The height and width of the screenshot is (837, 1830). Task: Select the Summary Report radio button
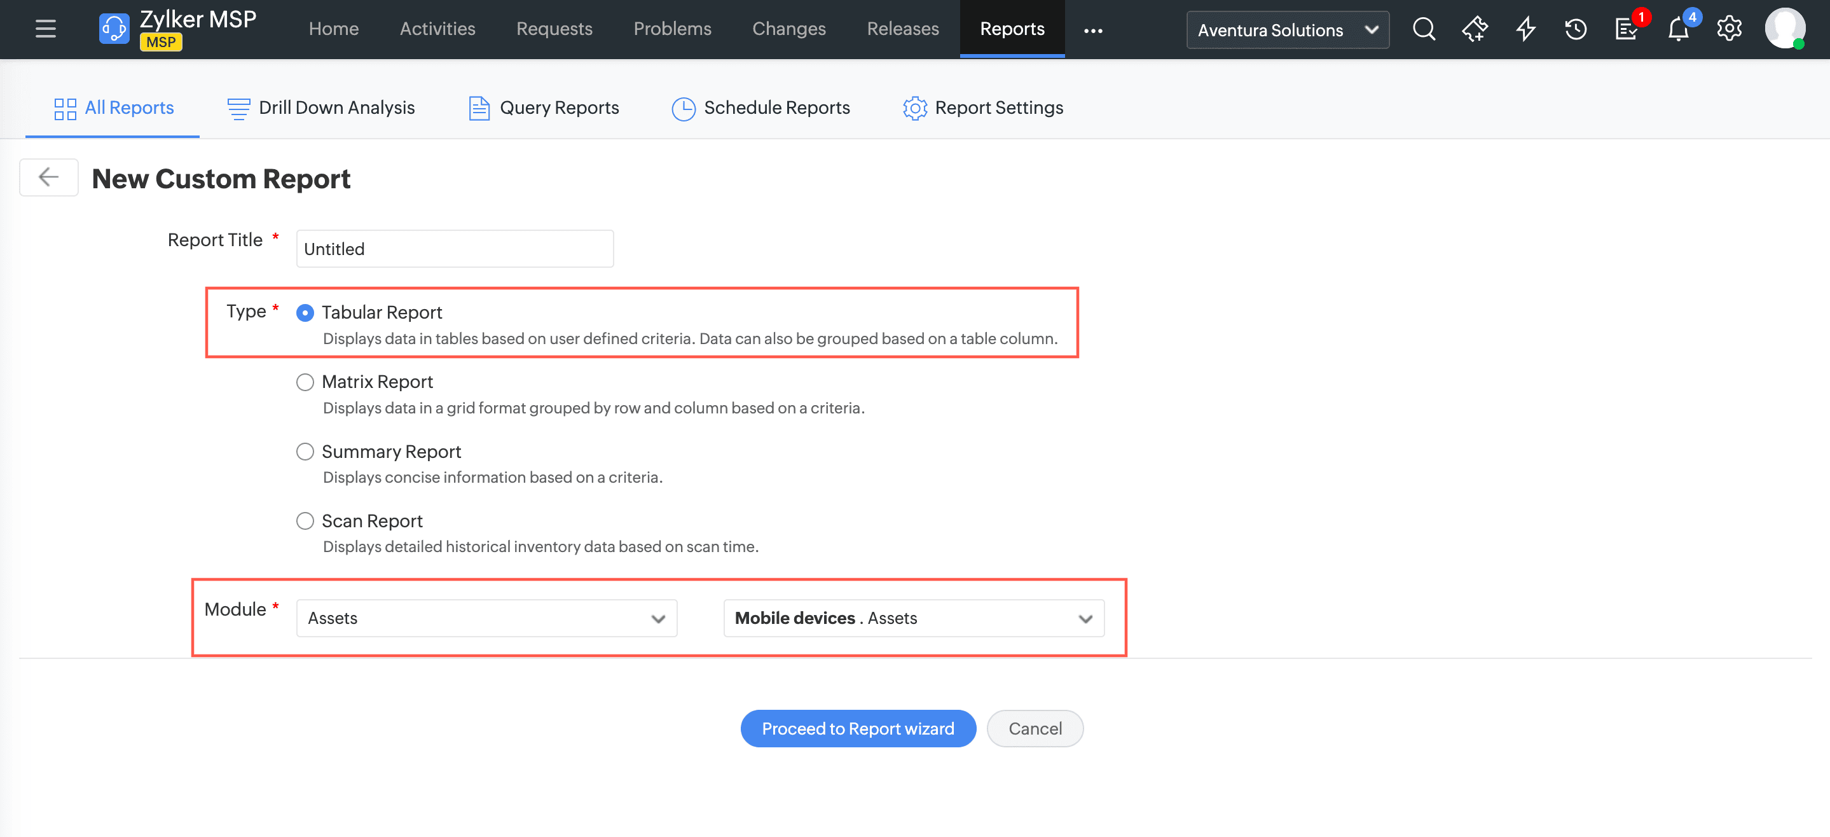[305, 452]
